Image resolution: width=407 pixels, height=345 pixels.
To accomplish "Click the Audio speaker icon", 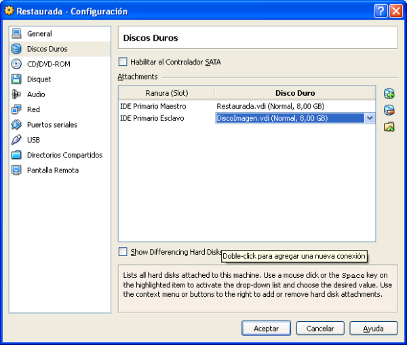I will (16, 94).
